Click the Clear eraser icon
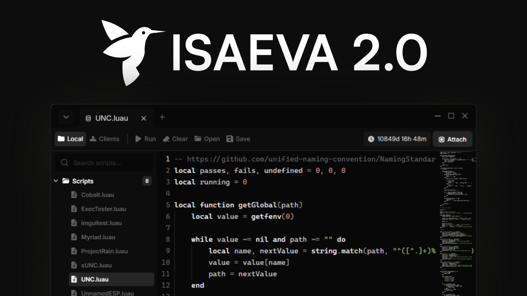 coord(166,139)
